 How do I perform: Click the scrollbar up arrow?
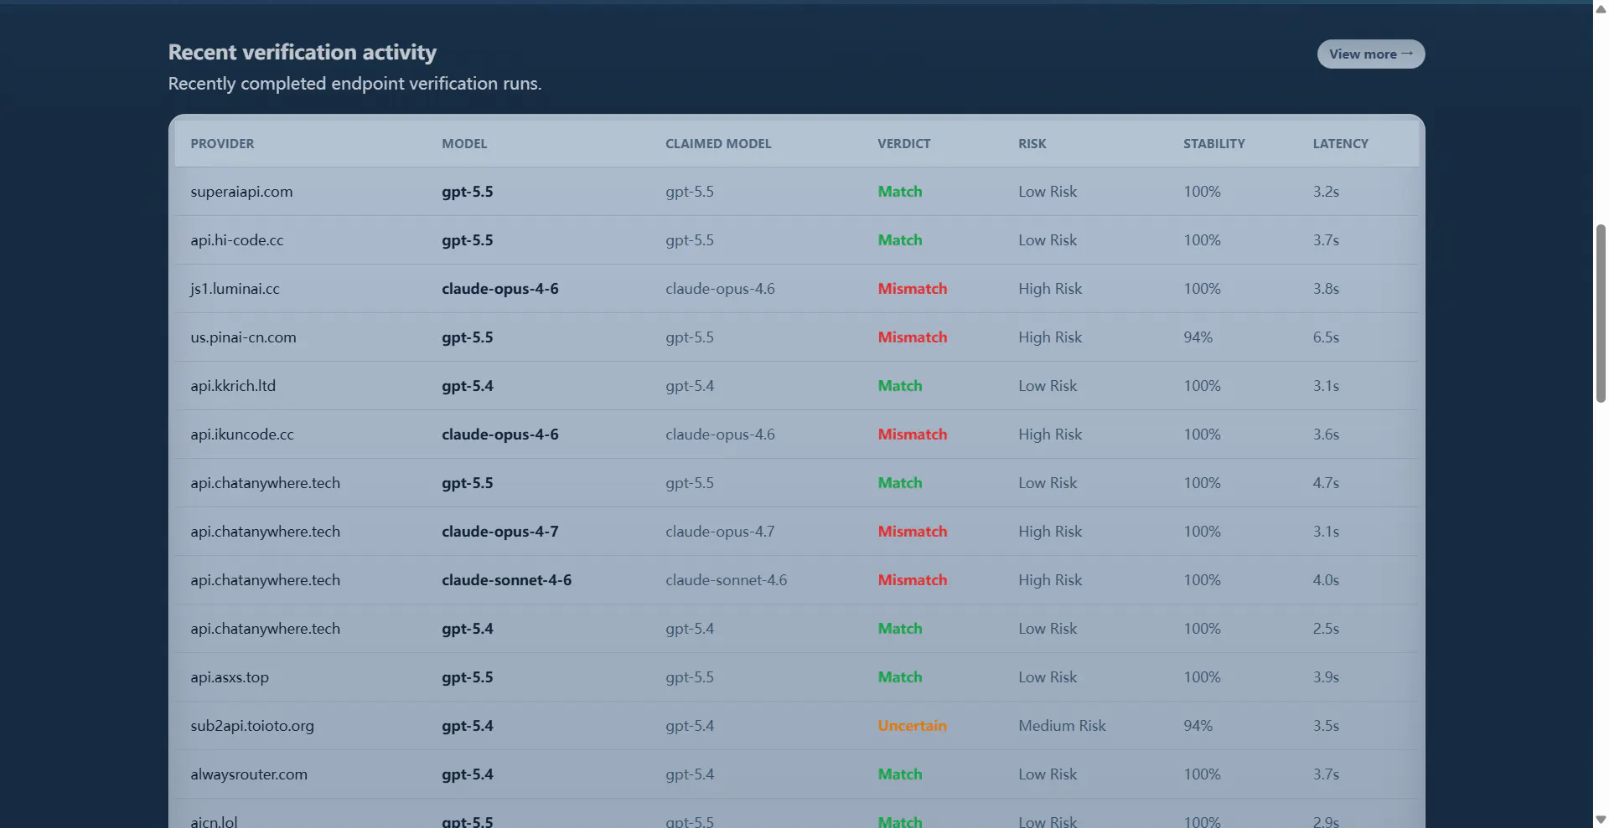pyautogui.click(x=1601, y=9)
